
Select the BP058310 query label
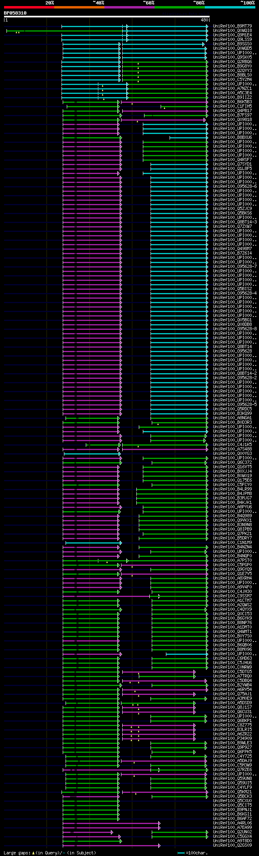[15, 13]
